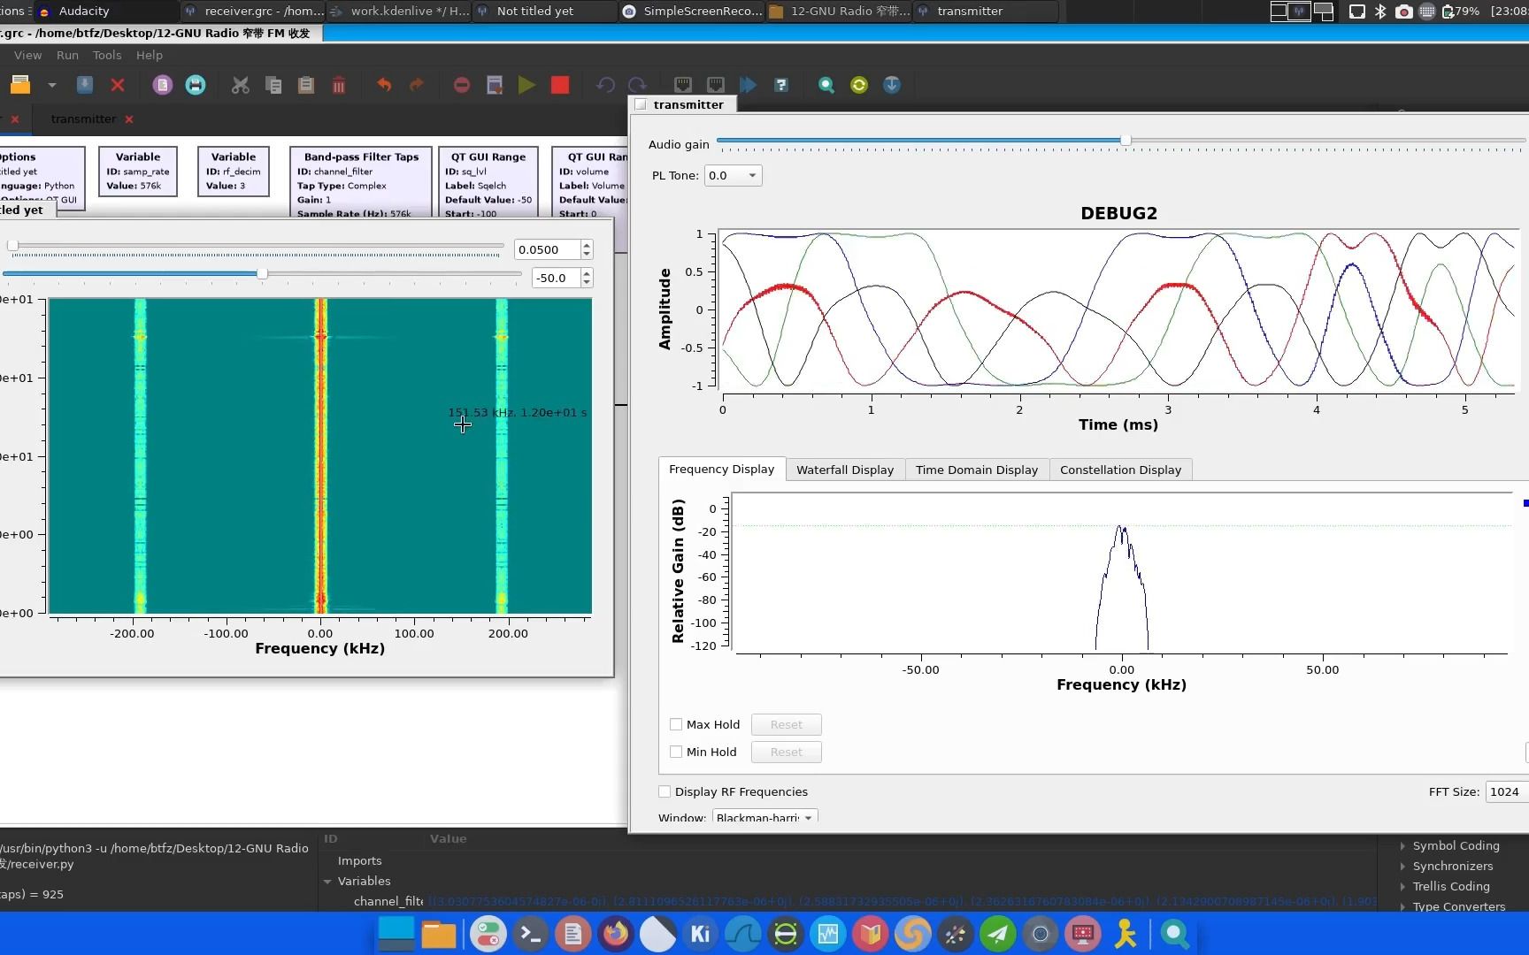Redo the change with orange arrow
This screenshot has width=1529, height=955.
click(x=417, y=85)
